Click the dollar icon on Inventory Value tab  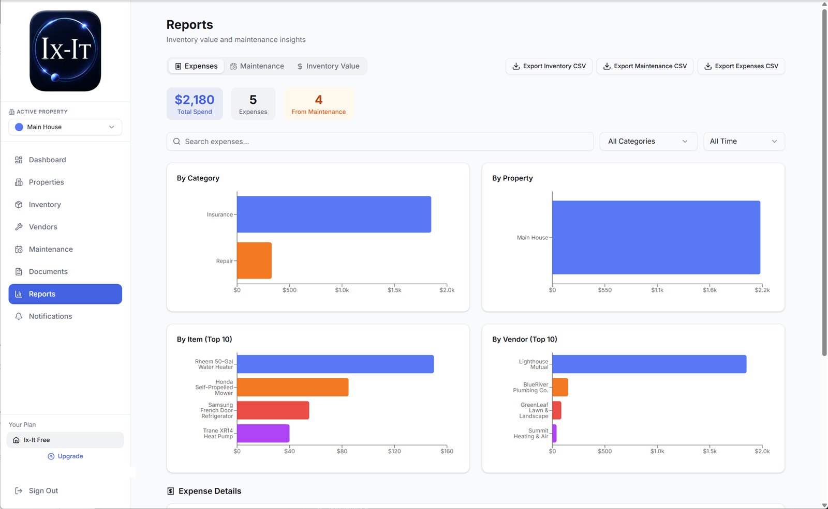[300, 66]
